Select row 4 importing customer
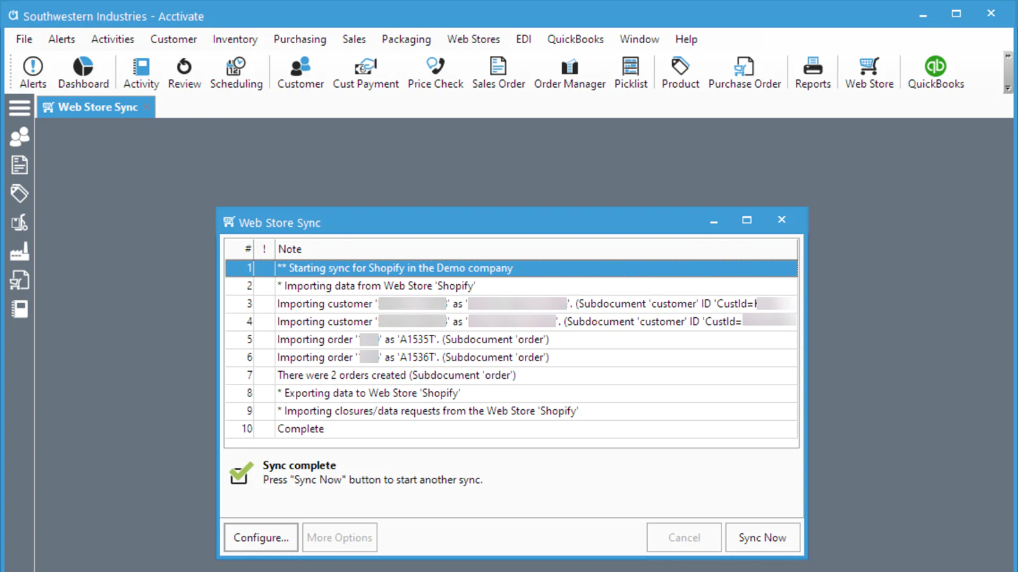Image resolution: width=1018 pixels, height=572 pixels. pos(512,322)
